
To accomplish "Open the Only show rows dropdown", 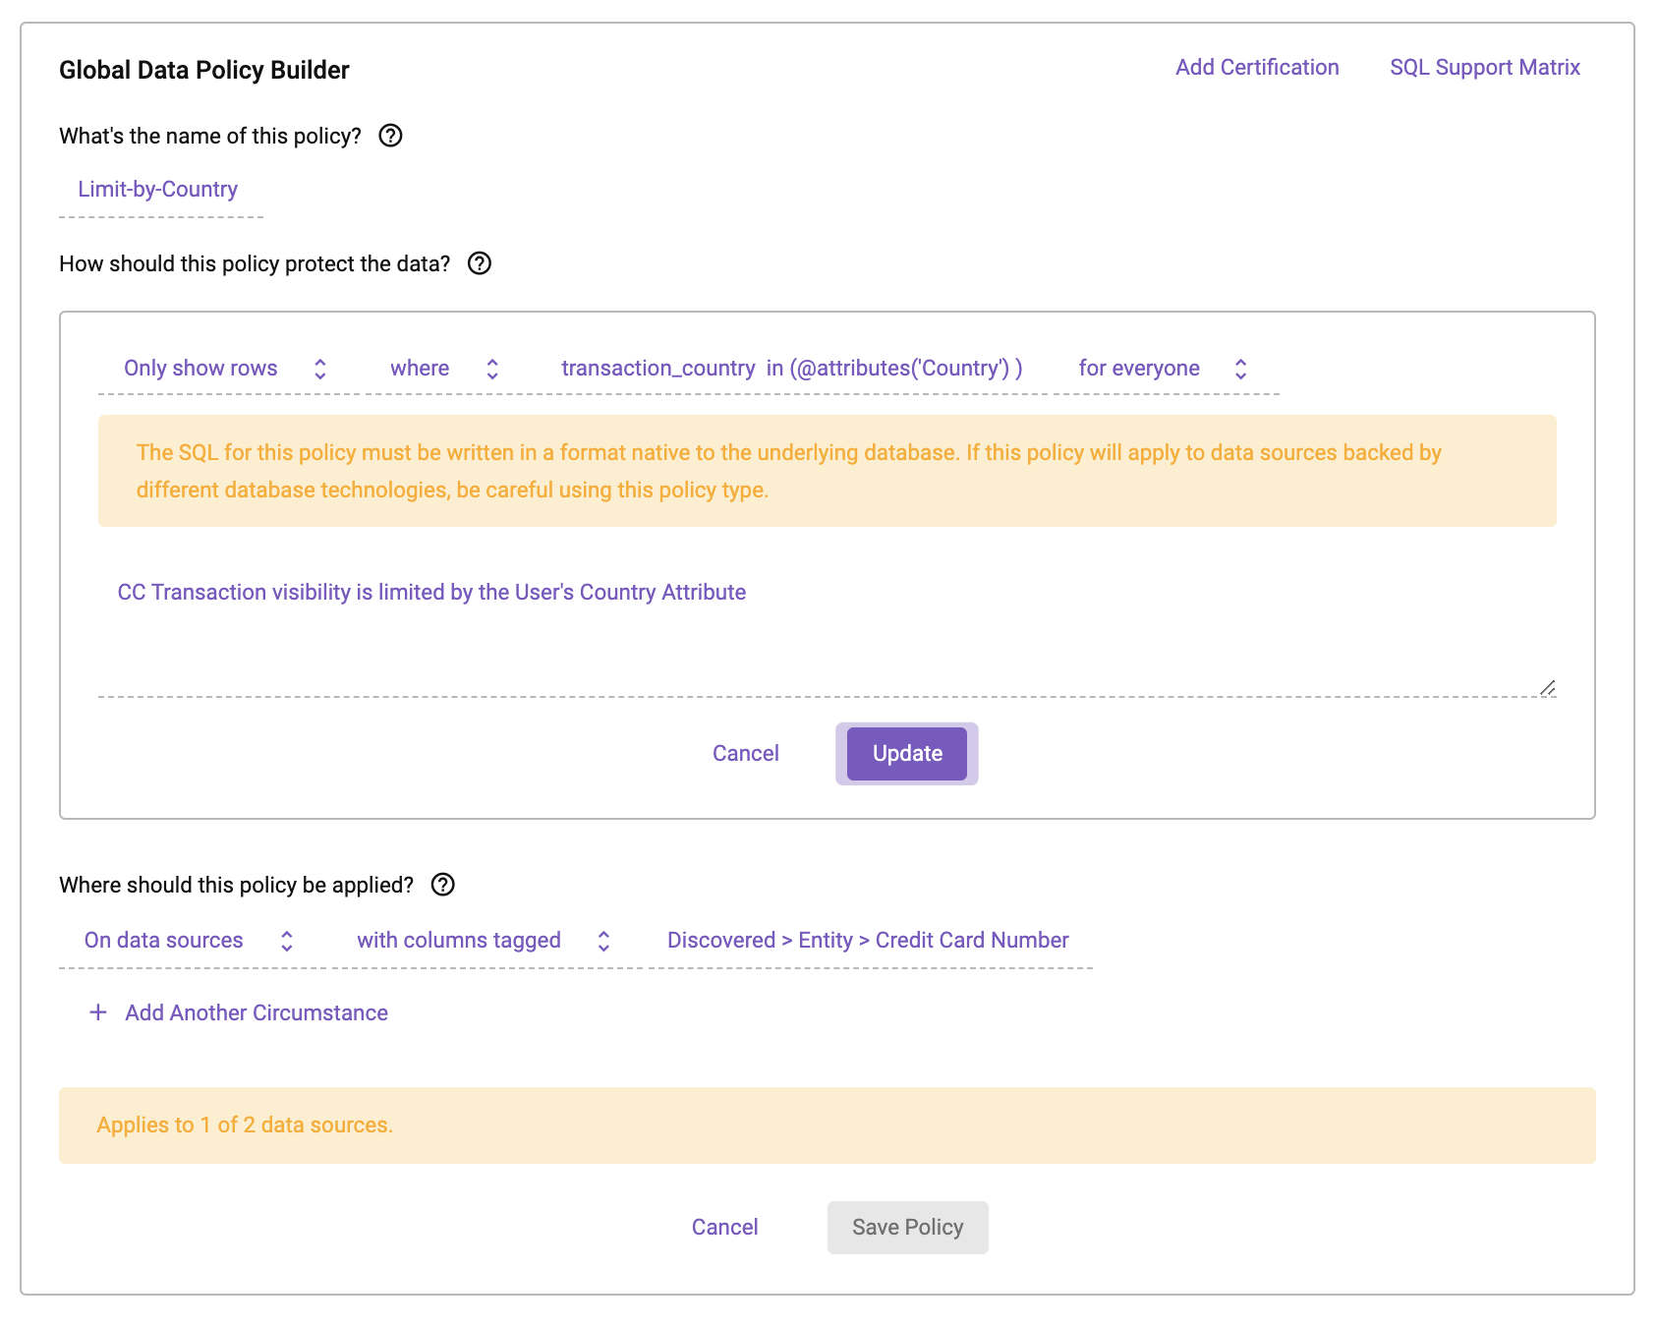I will (225, 369).
